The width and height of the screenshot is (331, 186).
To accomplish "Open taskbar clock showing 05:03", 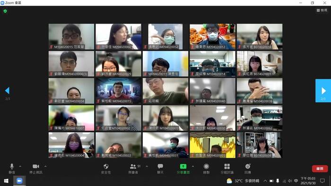I will tap(308, 181).
